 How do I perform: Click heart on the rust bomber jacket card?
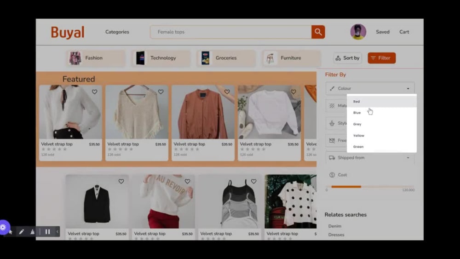[227, 92]
